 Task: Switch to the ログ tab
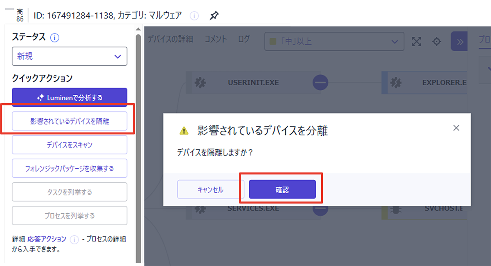[x=243, y=39]
